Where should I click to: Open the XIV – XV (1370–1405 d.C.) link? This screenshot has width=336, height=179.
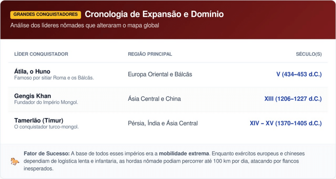[x=285, y=123]
